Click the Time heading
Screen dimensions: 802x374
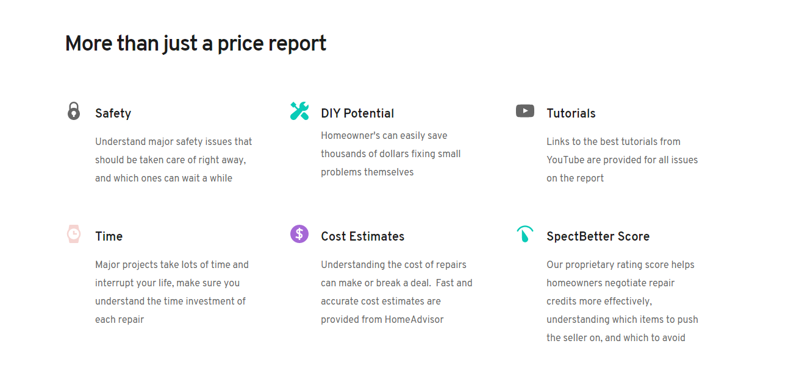(109, 236)
